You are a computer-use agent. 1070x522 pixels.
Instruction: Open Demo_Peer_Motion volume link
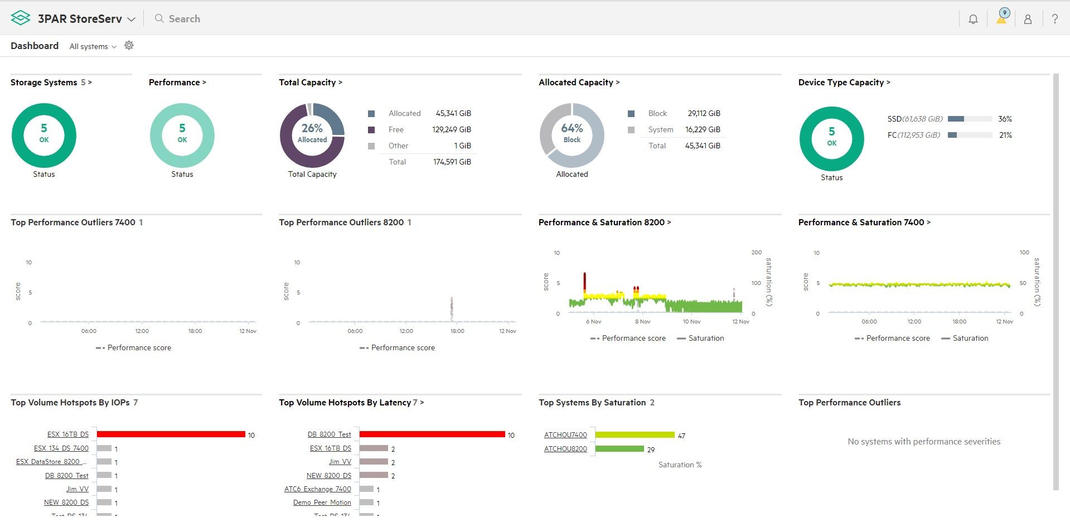[x=322, y=502]
